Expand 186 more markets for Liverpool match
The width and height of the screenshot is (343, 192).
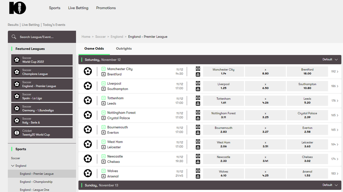pos(335,86)
